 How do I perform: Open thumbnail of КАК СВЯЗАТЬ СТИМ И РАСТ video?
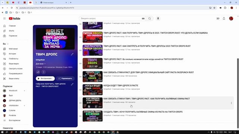[93, 77]
